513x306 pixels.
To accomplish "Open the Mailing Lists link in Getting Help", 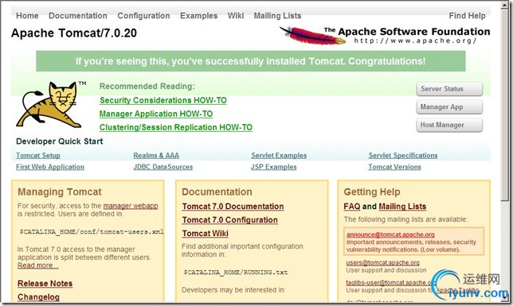I will 402,207.
